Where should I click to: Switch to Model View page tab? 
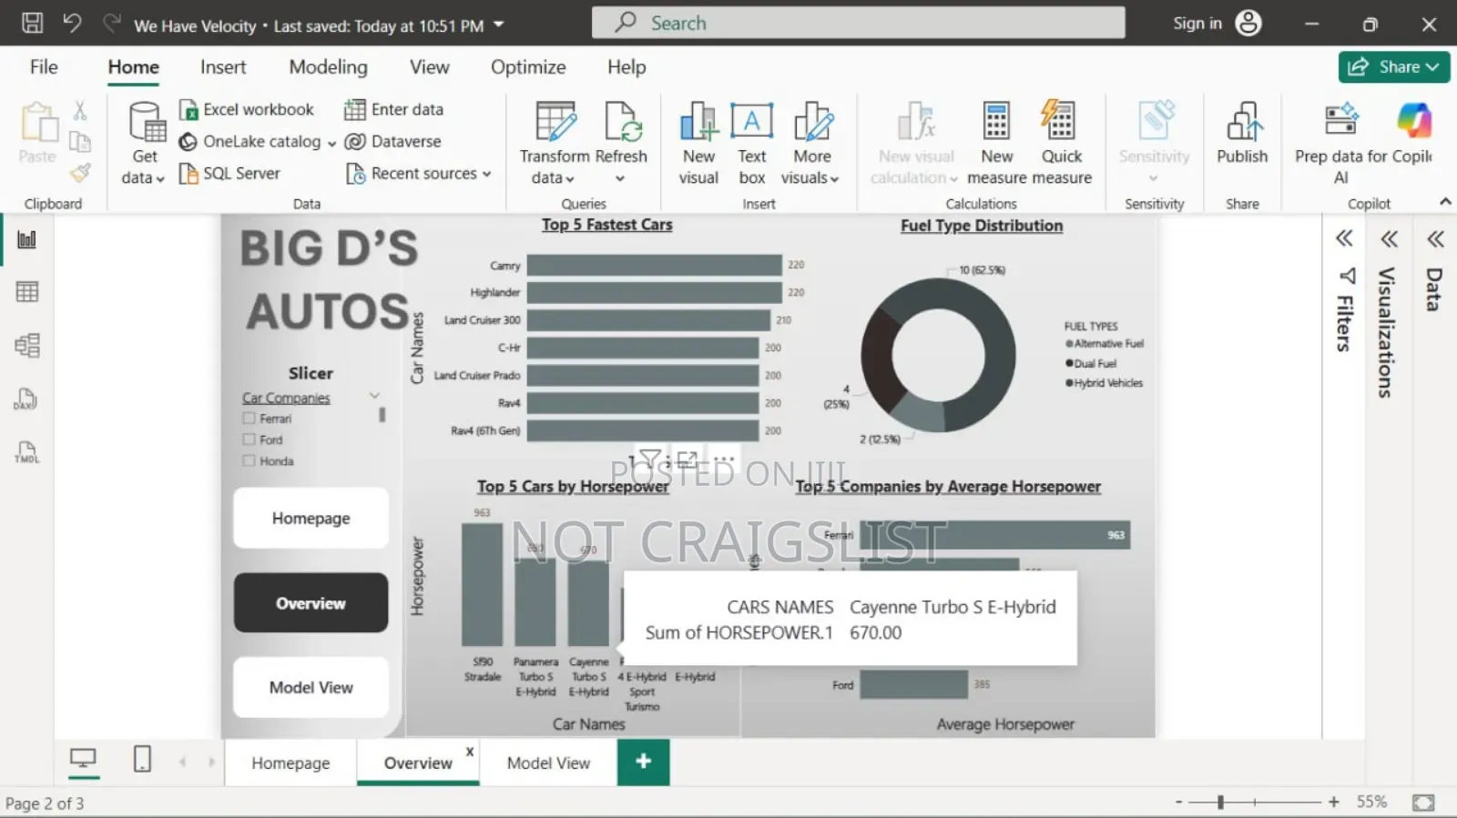click(x=548, y=762)
